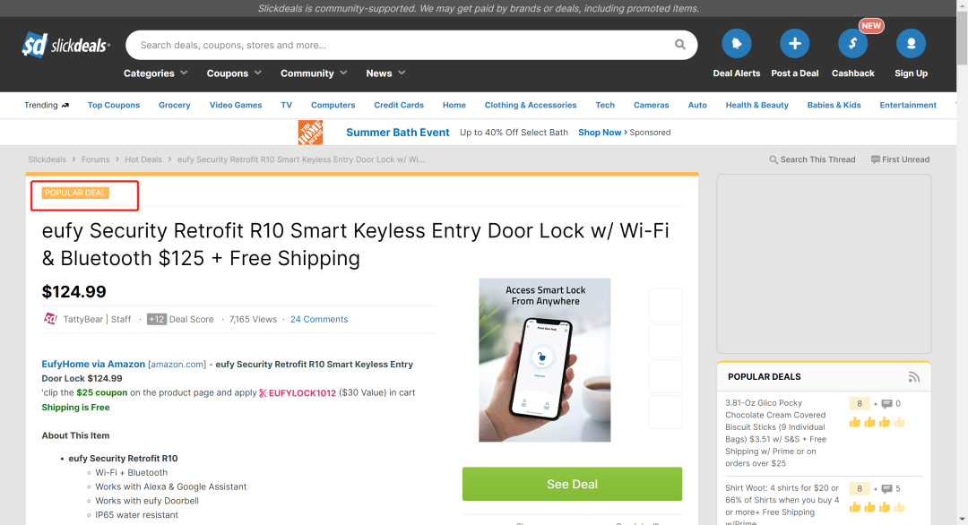Image resolution: width=968 pixels, height=525 pixels.
Task: Click the Home Depot logo in banner
Action: click(310, 133)
